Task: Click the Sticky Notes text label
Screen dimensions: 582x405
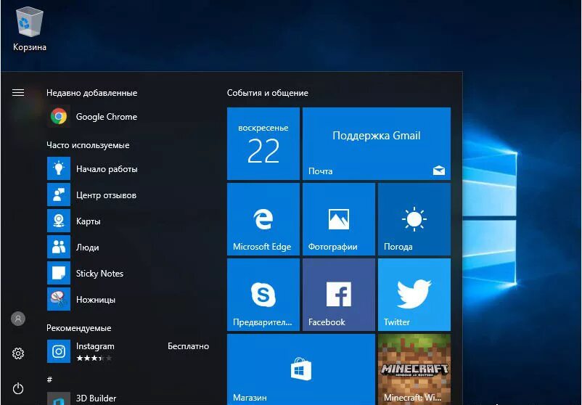Action: point(99,273)
